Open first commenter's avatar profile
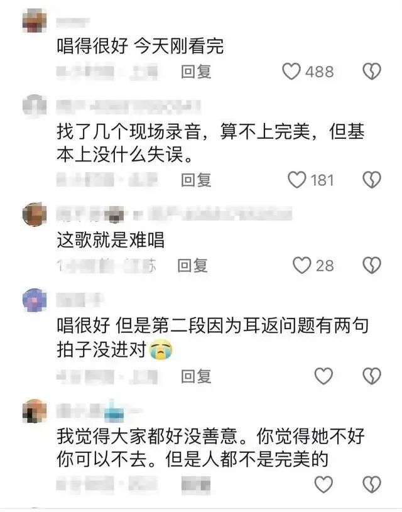402x512 pixels. point(35,21)
